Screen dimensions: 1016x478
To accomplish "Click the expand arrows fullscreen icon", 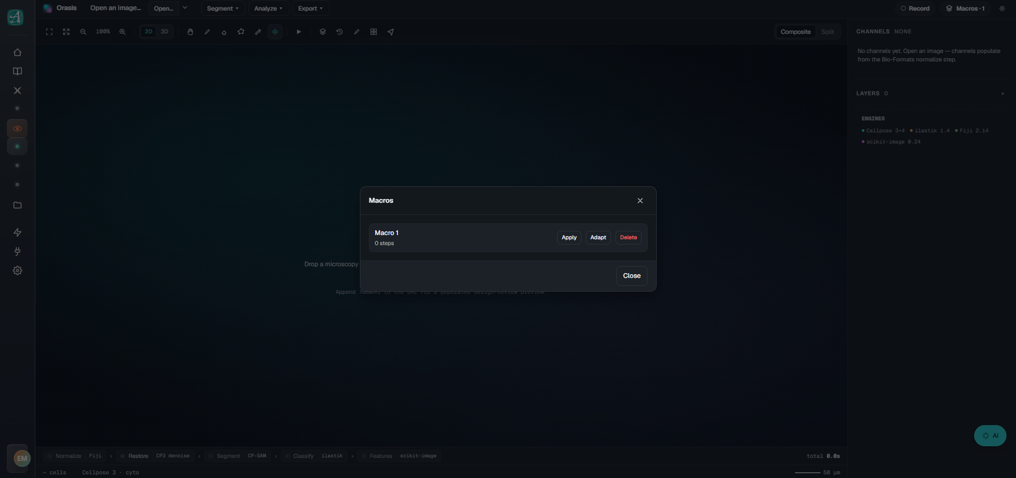I will 66,32.
